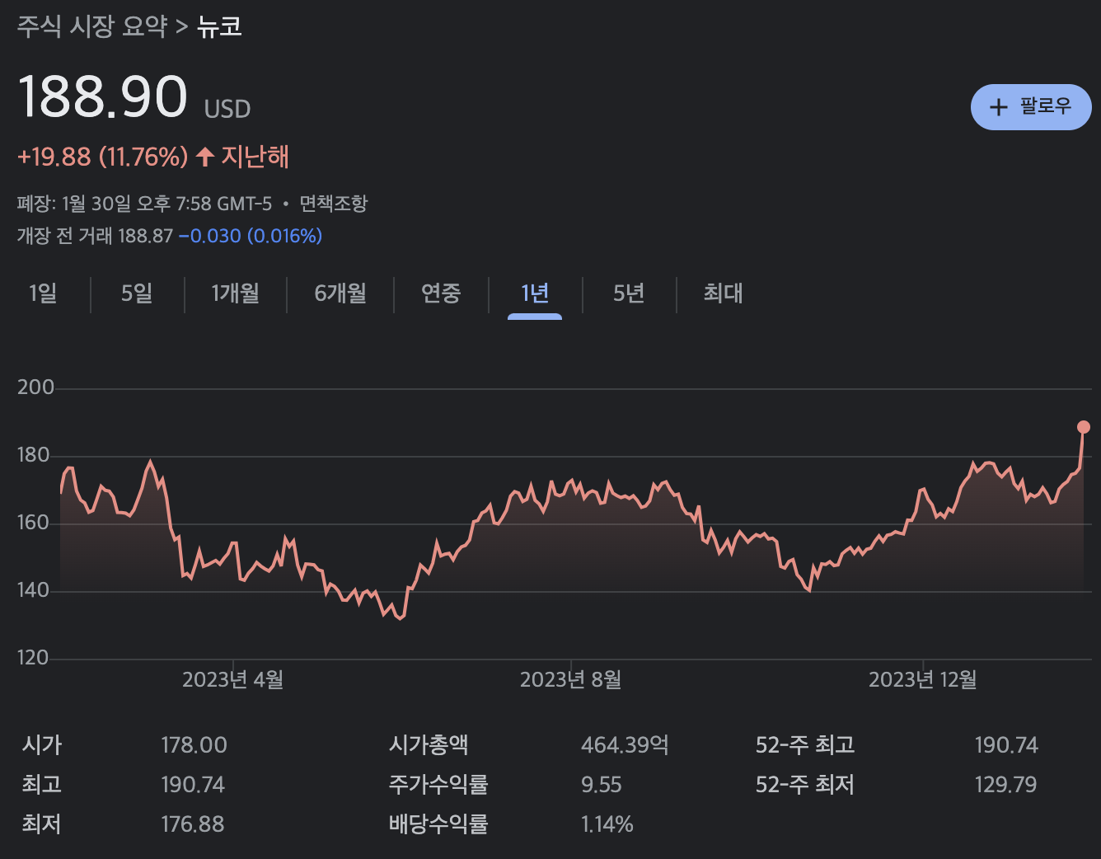Click the 200 y-axis label
The image size is (1101, 859).
point(35,387)
